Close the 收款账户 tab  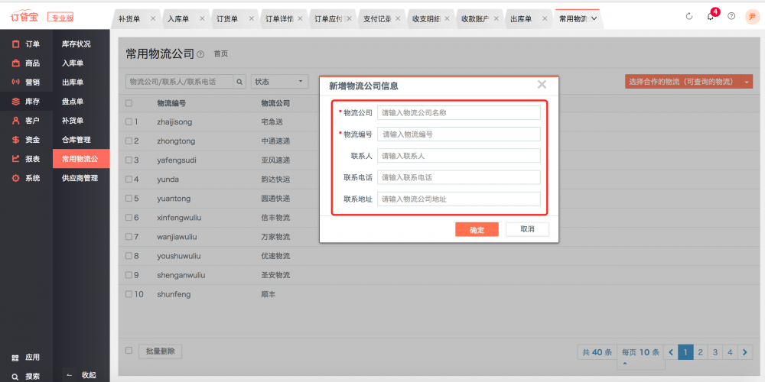tap(496, 18)
